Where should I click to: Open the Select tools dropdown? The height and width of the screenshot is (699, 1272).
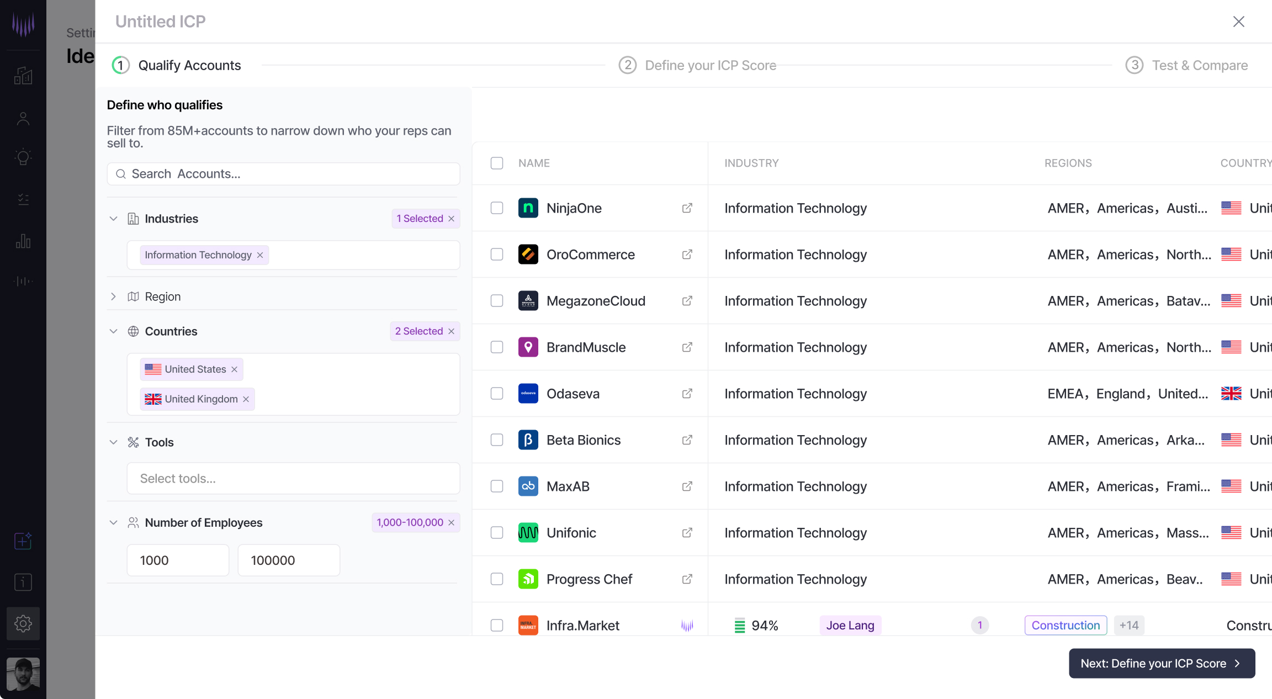[x=293, y=478]
